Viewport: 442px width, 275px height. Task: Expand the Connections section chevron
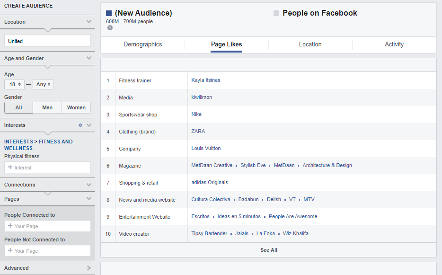(x=89, y=185)
